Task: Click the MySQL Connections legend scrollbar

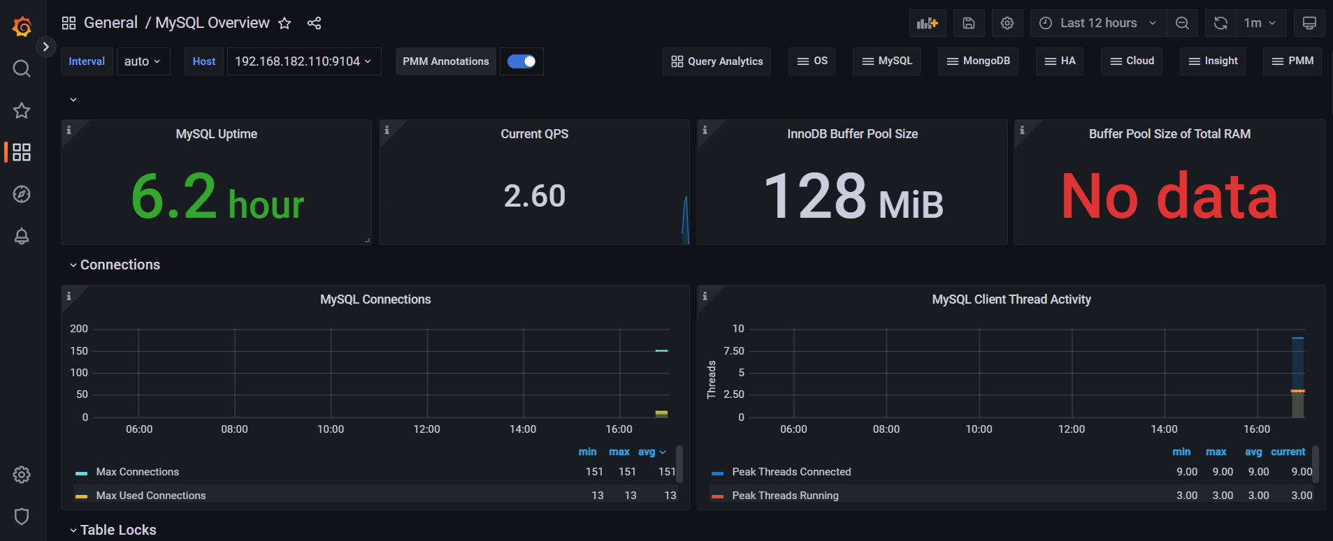Action: click(x=679, y=464)
